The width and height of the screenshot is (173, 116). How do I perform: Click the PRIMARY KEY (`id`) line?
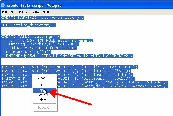26,52
